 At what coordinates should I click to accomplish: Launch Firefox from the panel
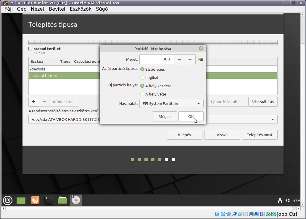35,200
